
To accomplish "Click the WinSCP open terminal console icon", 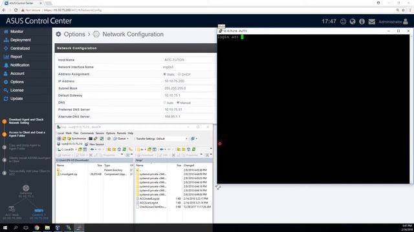I will click(91, 139).
